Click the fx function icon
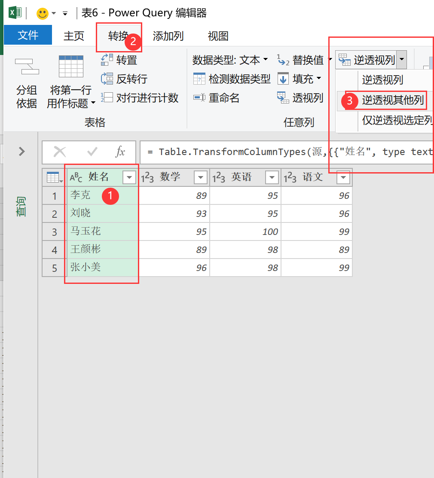Viewport: 434px width, 478px height. pyautogui.click(x=120, y=152)
